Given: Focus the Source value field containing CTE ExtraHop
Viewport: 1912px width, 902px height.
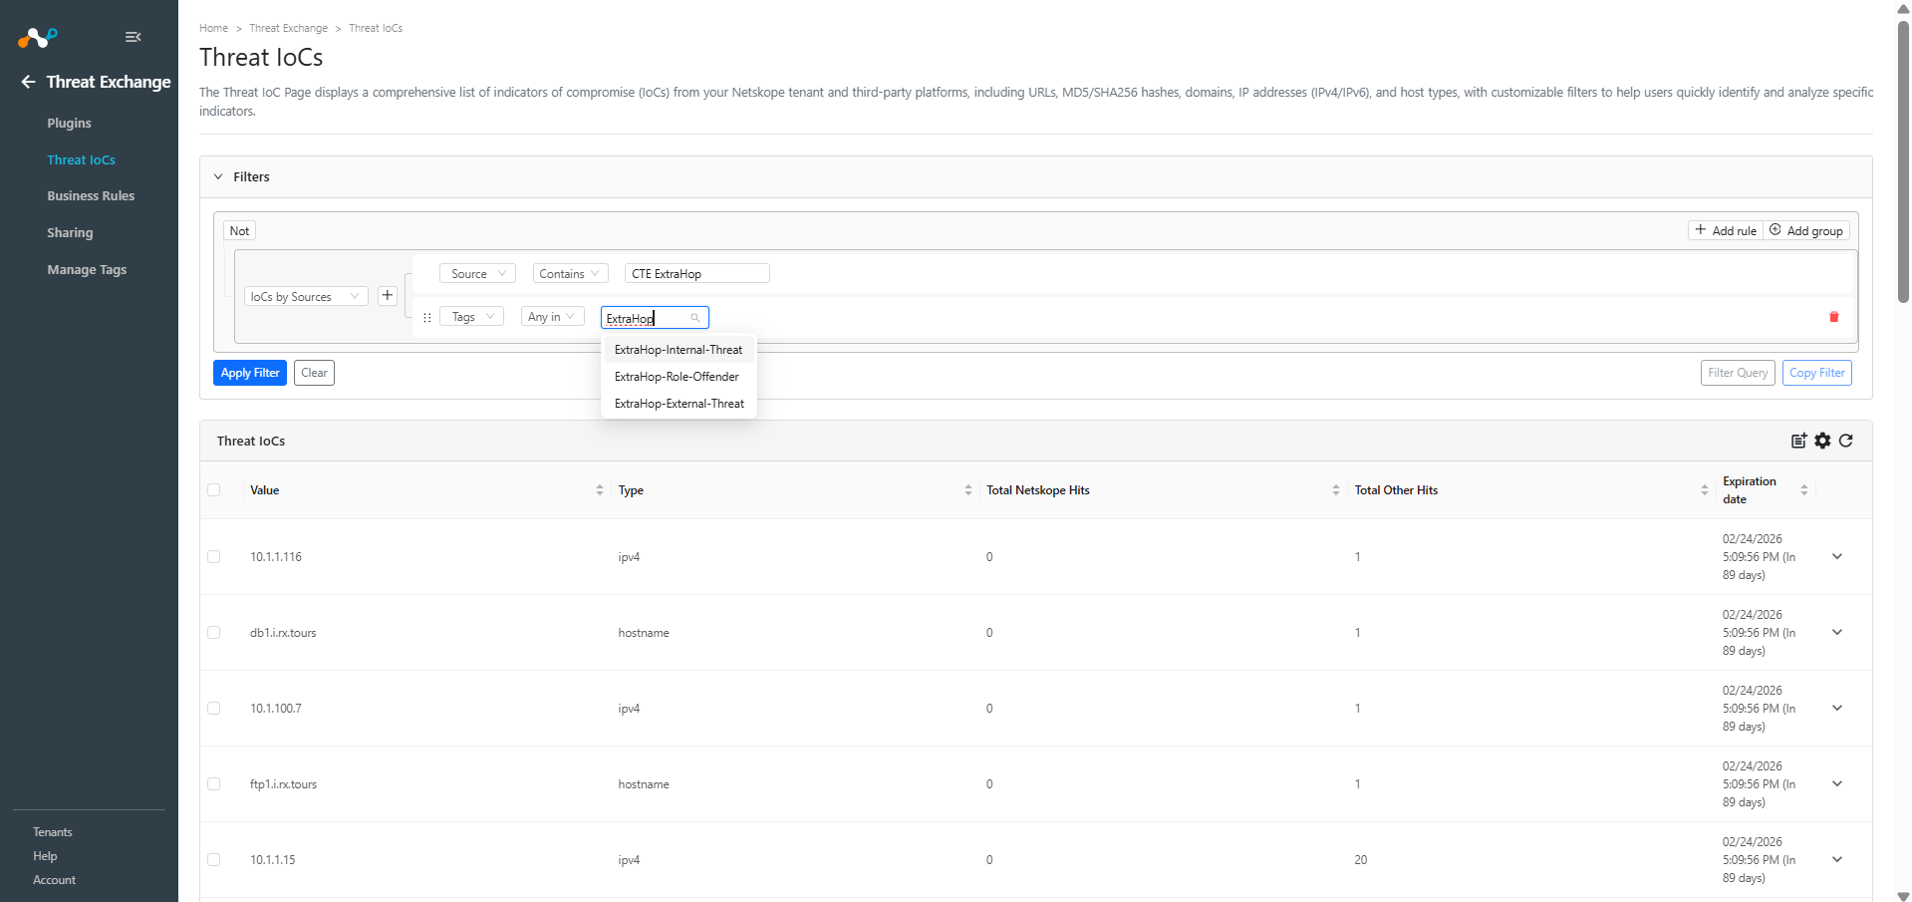Looking at the screenshot, I should pyautogui.click(x=697, y=274).
